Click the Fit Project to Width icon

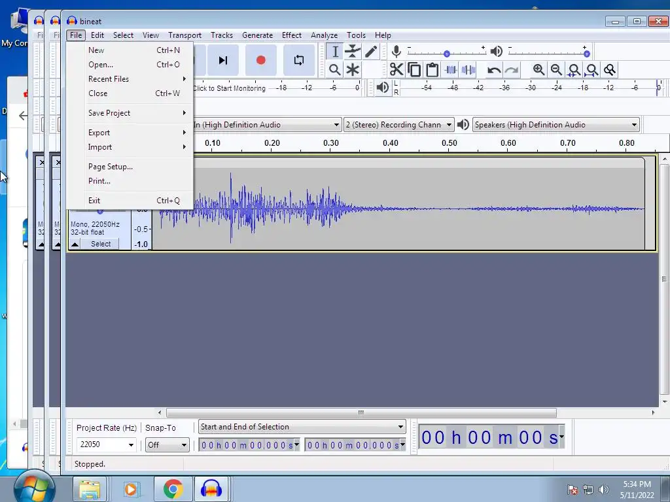point(591,69)
